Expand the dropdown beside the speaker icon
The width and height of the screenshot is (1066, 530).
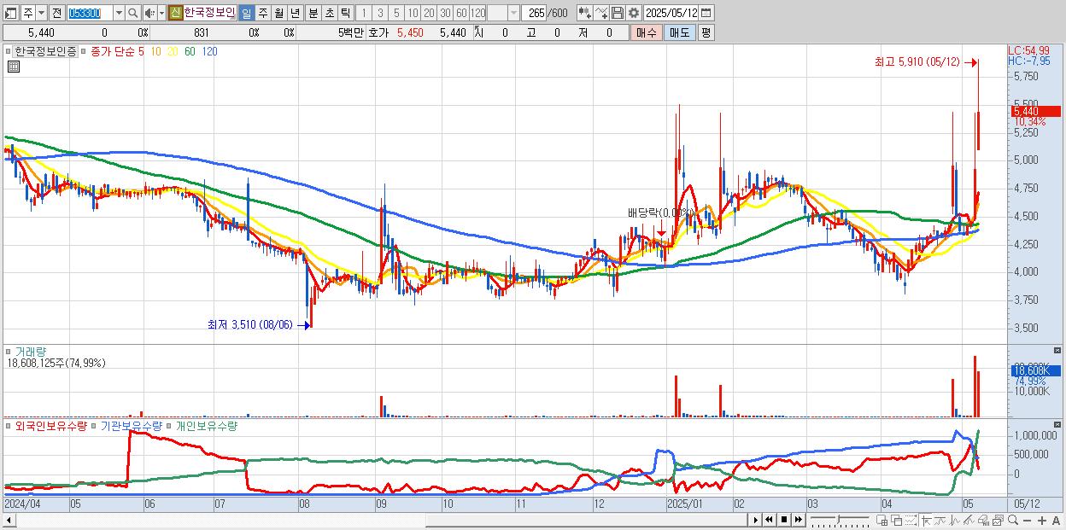pos(161,13)
